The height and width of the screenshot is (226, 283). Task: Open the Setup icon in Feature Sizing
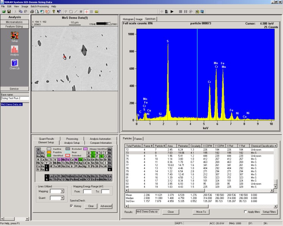click(14, 35)
